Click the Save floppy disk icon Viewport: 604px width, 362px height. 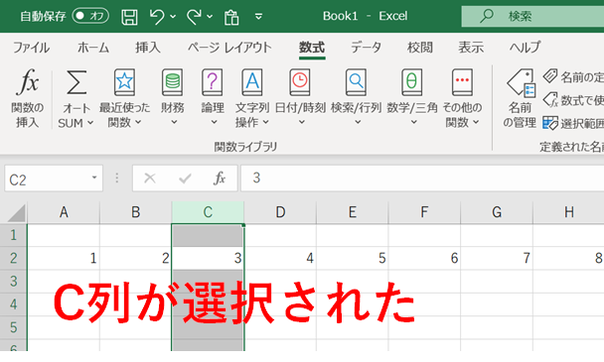[x=129, y=17]
